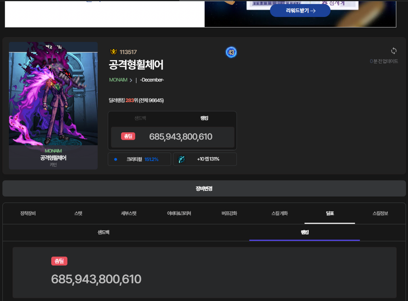The image size is (408, 301).
Task: Click the blue dot next to 크리티컬
Action: (115, 159)
